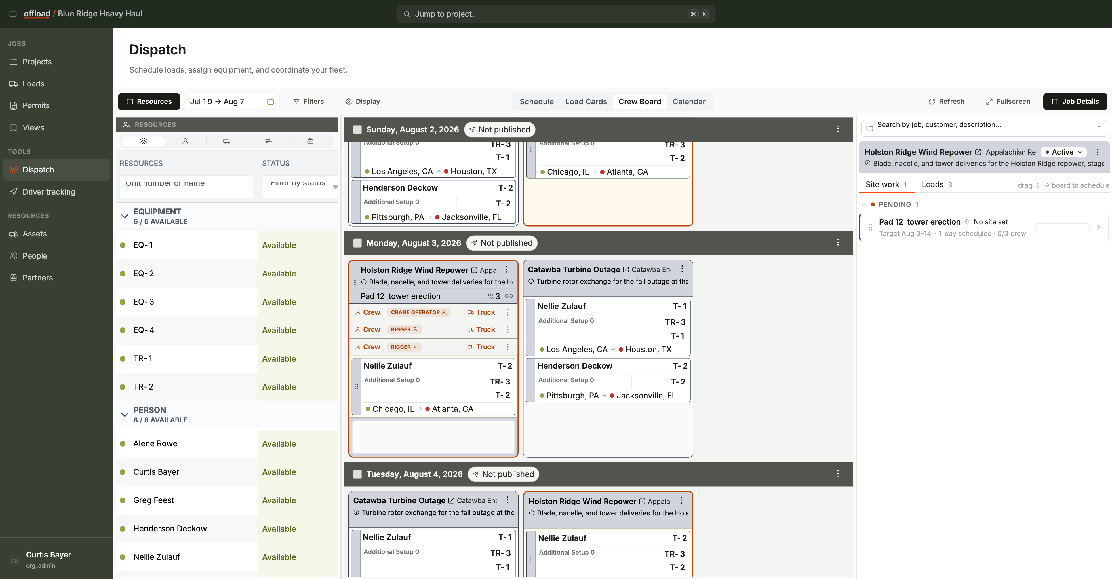Screen dimensions: 1112x579
Task: Switch to the Schedule view tab
Action: [x=537, y=102]
